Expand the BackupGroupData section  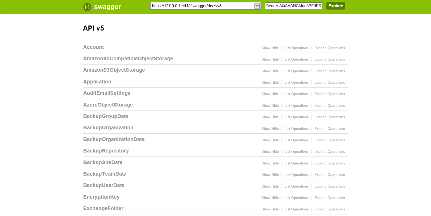pos(106,116)
